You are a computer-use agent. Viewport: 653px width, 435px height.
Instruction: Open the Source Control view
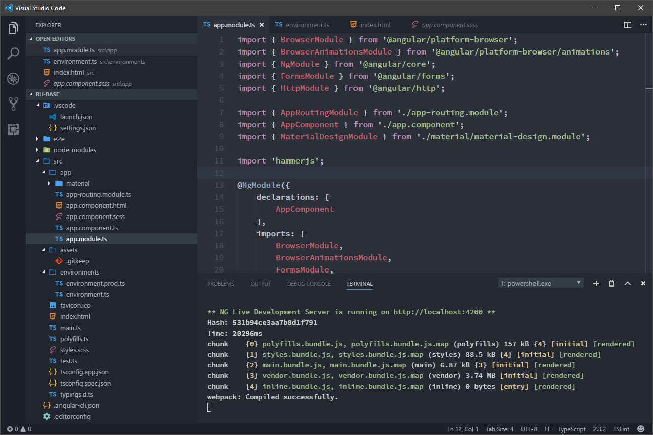pos(13,104)
